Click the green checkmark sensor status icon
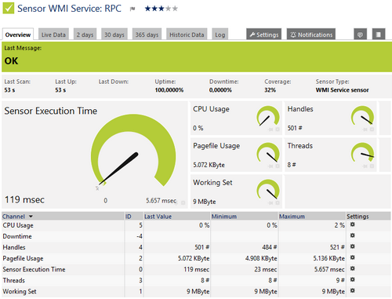The height and width of the screenshot is (299, 392). click(x=9, y=9)
